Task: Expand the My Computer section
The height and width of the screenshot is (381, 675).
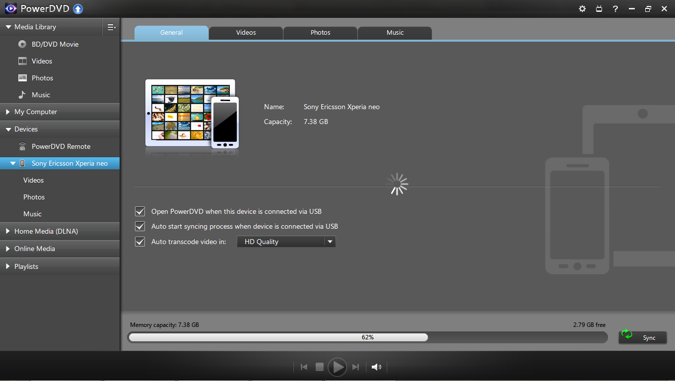Action: (36, 112)
